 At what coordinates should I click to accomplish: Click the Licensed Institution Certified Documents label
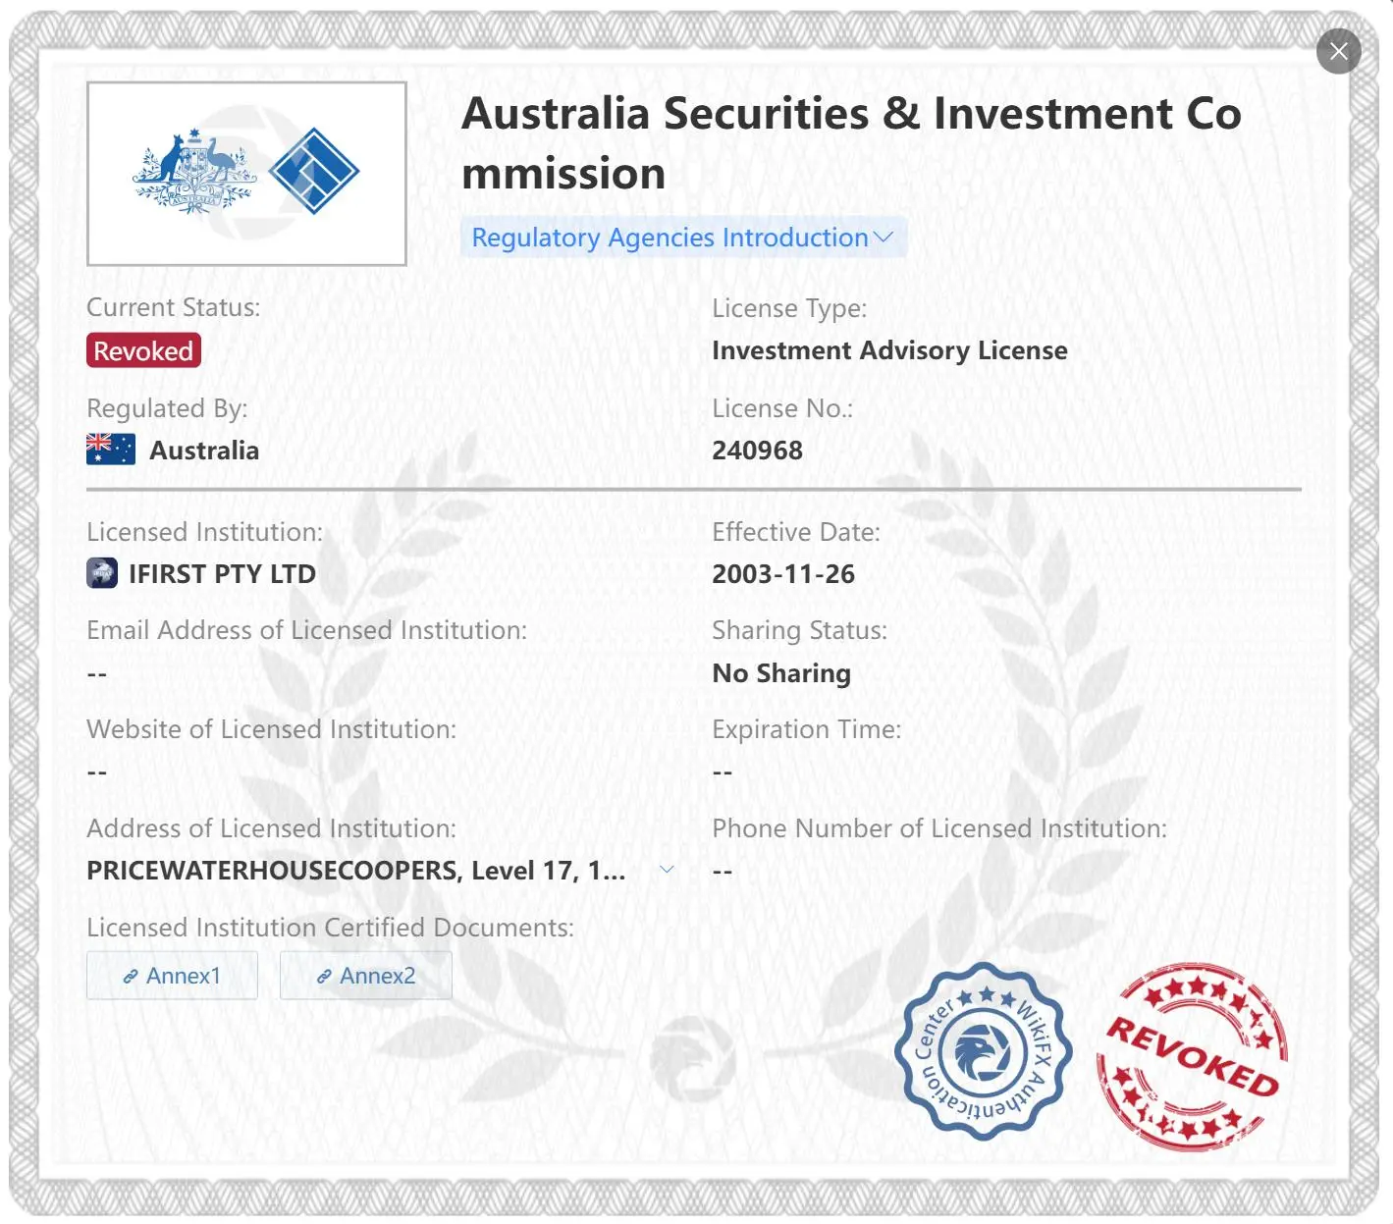[x=330, y=928]
